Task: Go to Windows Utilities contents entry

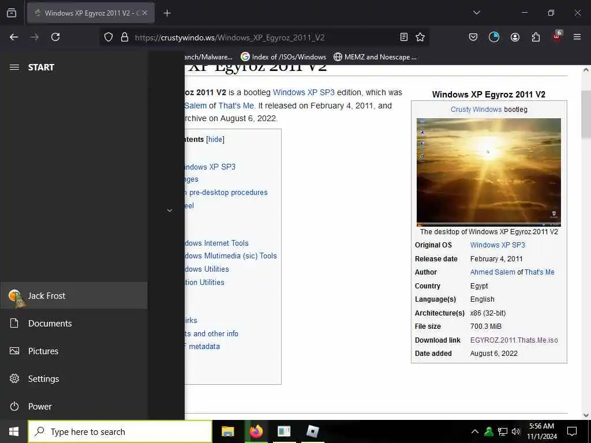Action: click(207, 269)
